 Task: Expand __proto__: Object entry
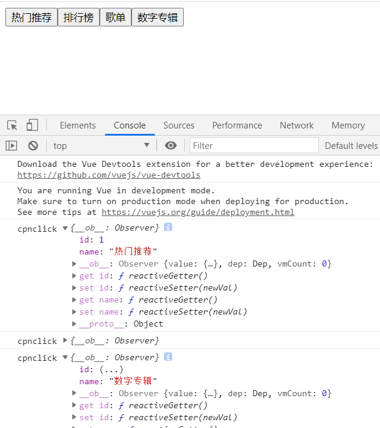coord(74,324)
